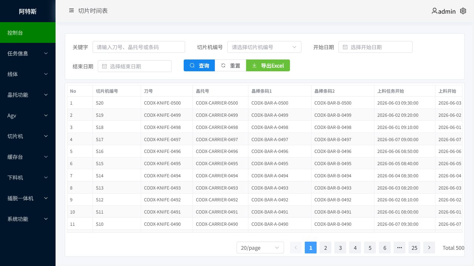Click the disabled previous page arrow

(296, 248)
